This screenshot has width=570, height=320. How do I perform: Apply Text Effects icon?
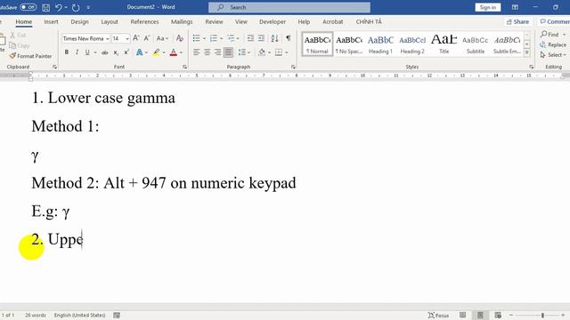tap(139, 52)
